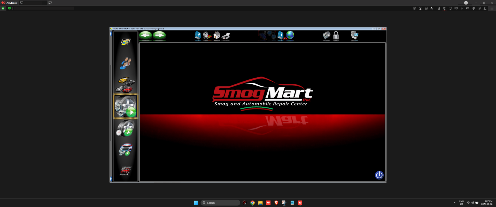Open File Explorer from the taskbar
This screenshot has width=496, height=207.
(x=260, y=203)
